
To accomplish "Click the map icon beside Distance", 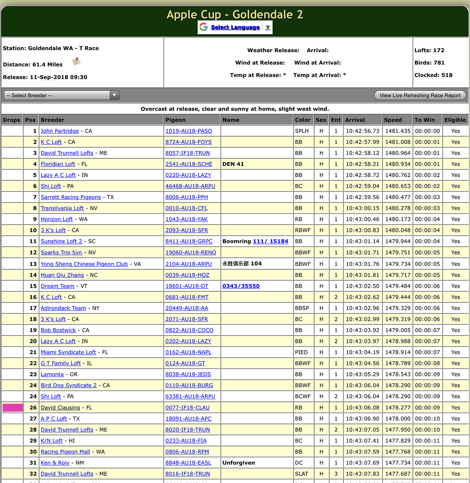I will (76, 62).
